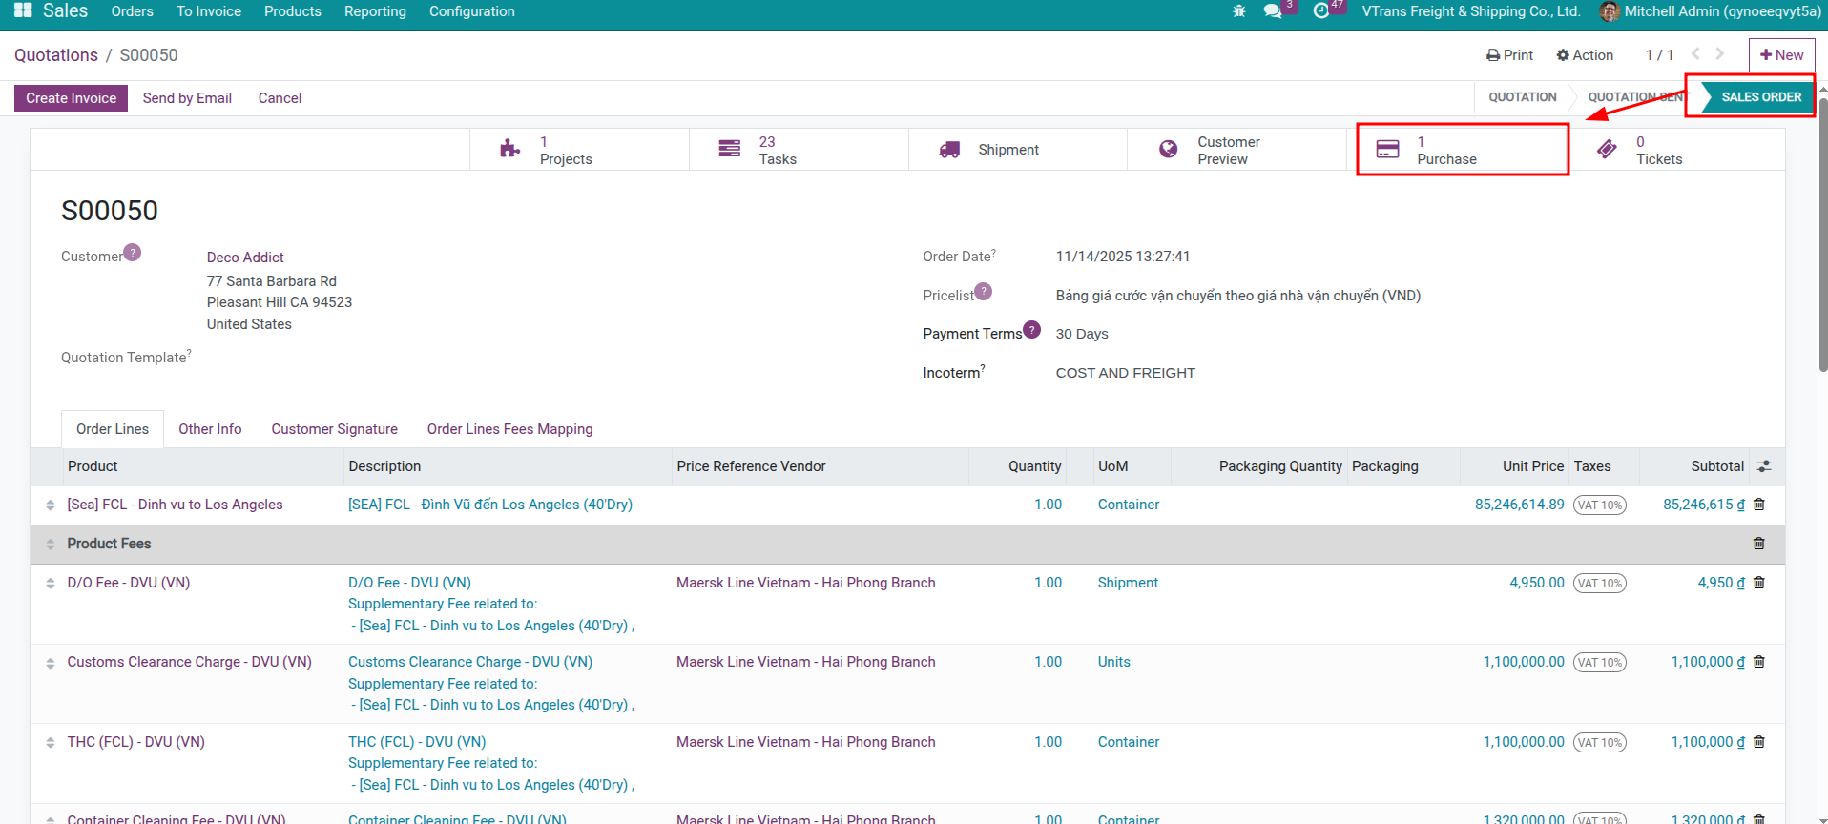Open the Reporting menu
The image size is (1828, 824).
[x=375, y=11]
